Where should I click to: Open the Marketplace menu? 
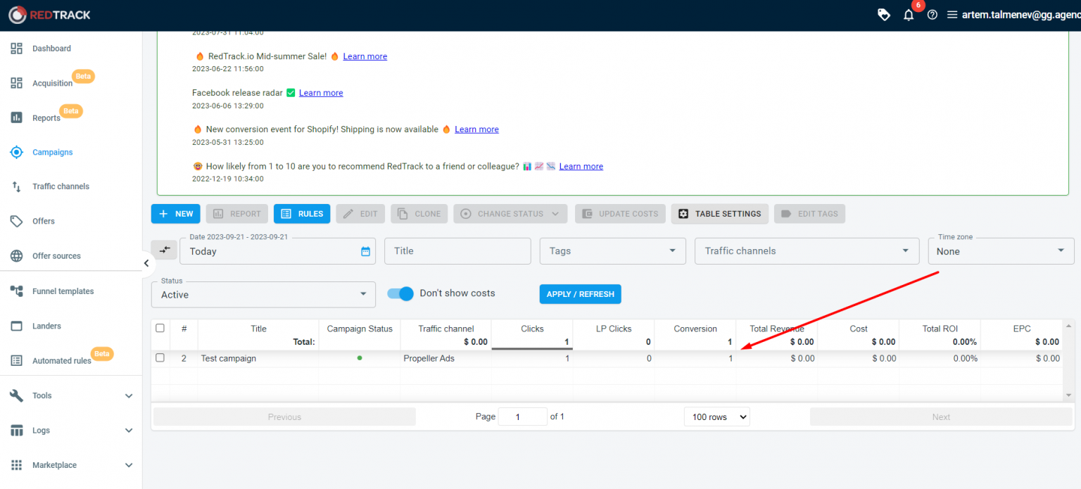click(54, 464)
